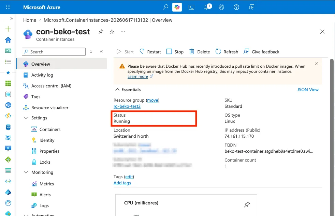Open the more options ellipsis near title
Screen dimensions: 335x216
pyautogui.click(x=122, y=32)
